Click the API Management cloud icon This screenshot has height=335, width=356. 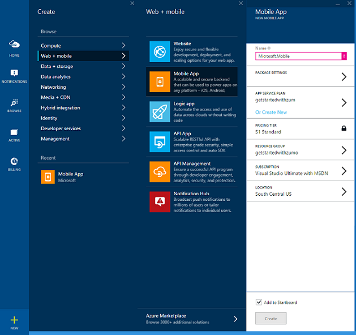point(160,171)
